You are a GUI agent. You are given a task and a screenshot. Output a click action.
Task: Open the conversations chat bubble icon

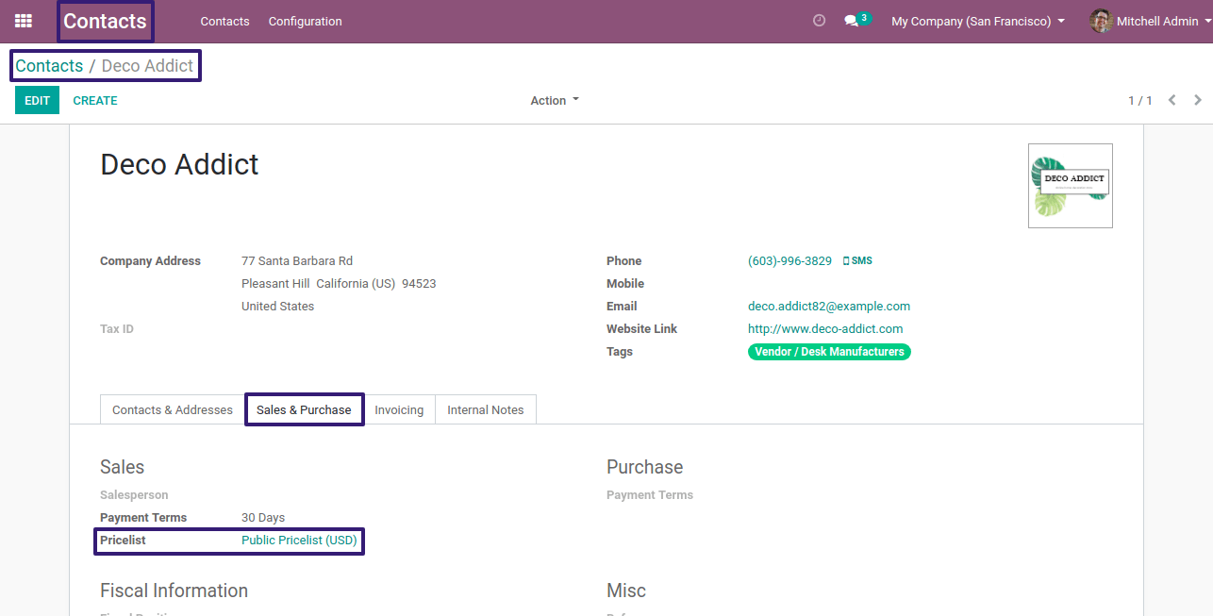tap(851, 21)
